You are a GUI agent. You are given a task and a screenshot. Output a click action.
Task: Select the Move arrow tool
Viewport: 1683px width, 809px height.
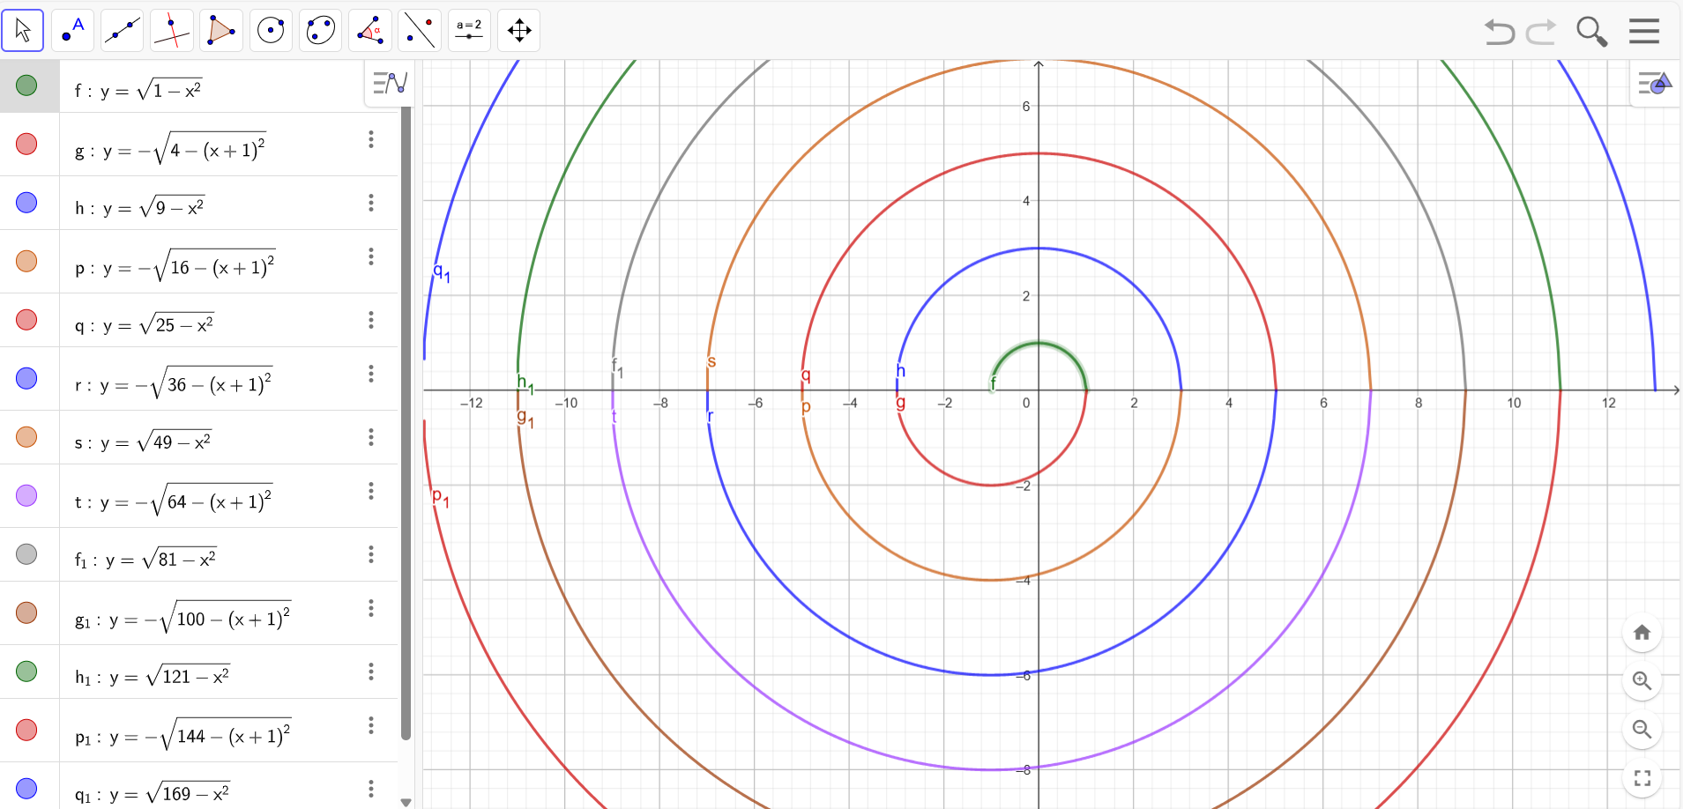[23, 31]
